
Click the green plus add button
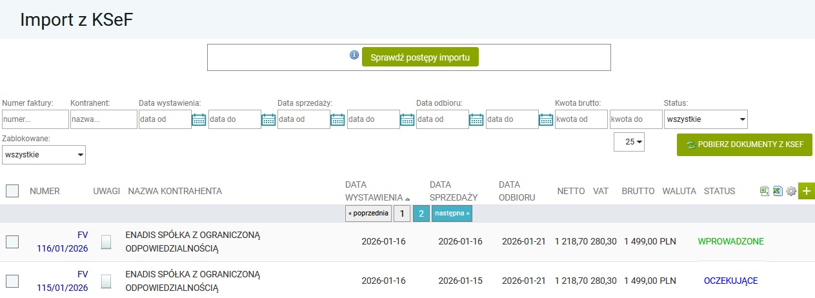[x=806, y=191]
